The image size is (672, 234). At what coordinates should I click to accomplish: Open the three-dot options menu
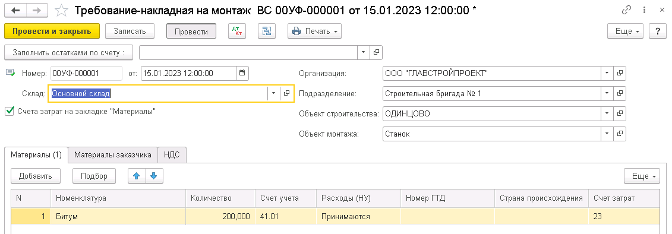tap(644, 10)
